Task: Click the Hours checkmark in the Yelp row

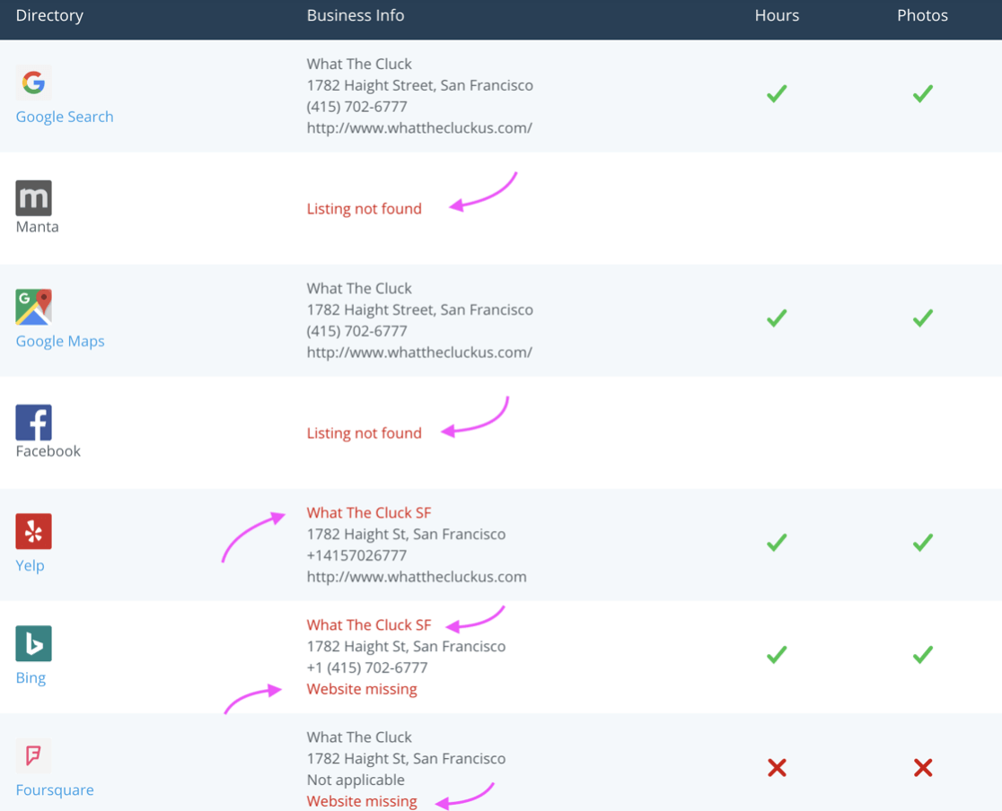Action: click(777, 543)
